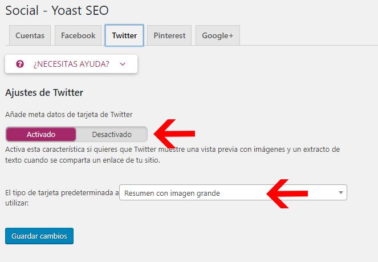Click the Activa esta característica description text

pyautogui.click(x=173, y=155)
